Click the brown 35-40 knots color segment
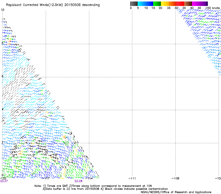This screenshot has width=221, height=194. click(x=188, y=4)
